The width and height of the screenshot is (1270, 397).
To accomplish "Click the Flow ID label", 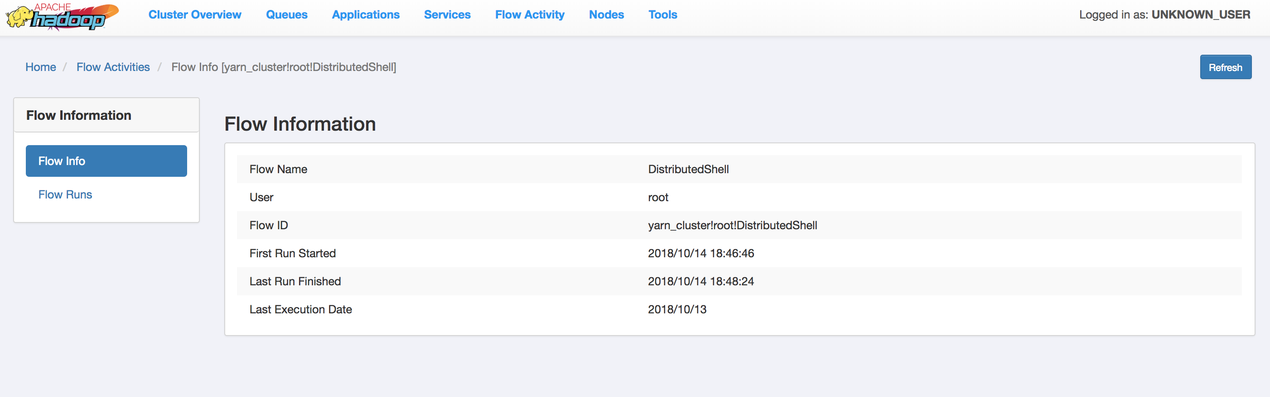I will (x=269, y=225).
